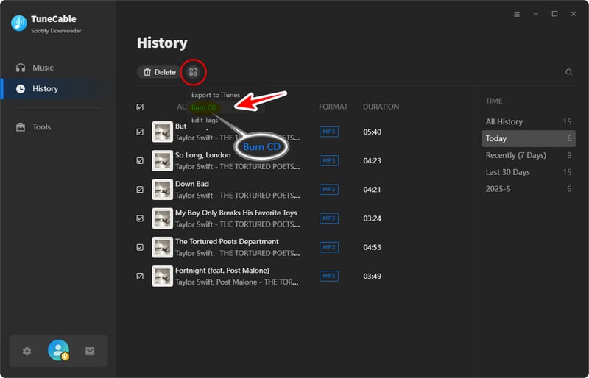Go to Music section in sidebar

43,68
